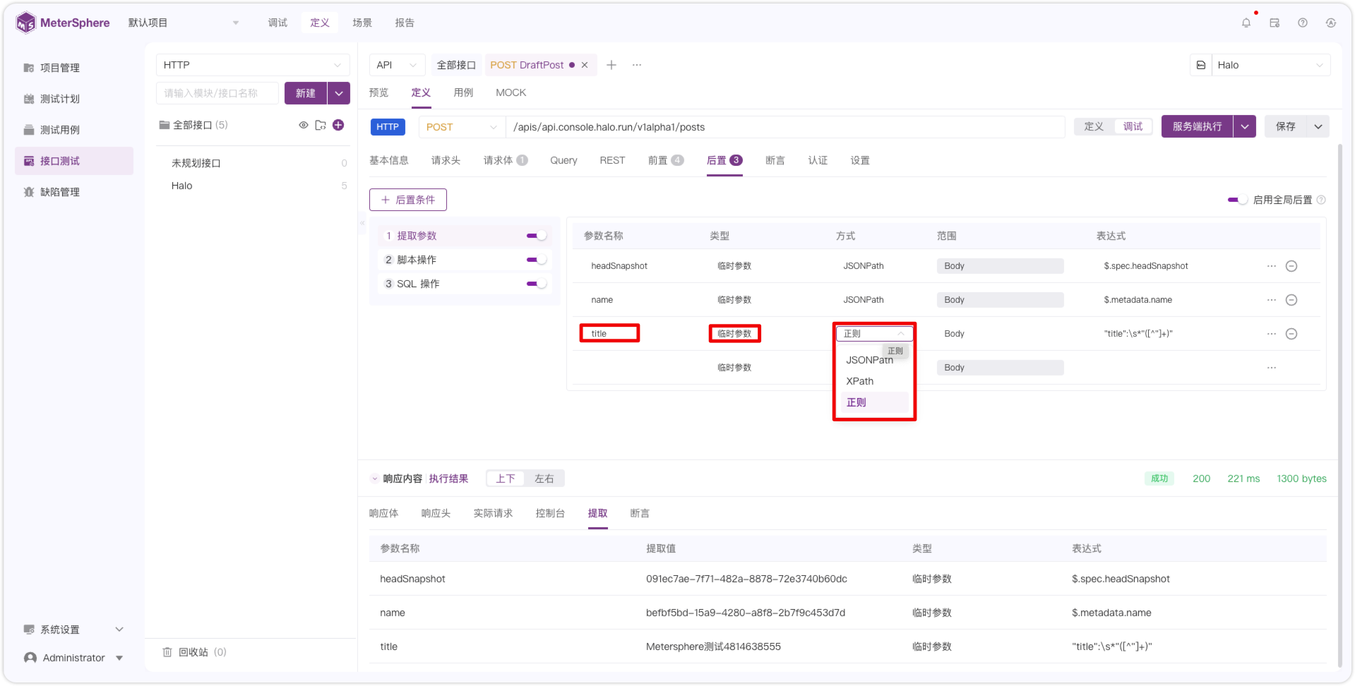Switch to 调试 mode toggle
Screen dimensions: 1355x686
(x=1133, y=126)
